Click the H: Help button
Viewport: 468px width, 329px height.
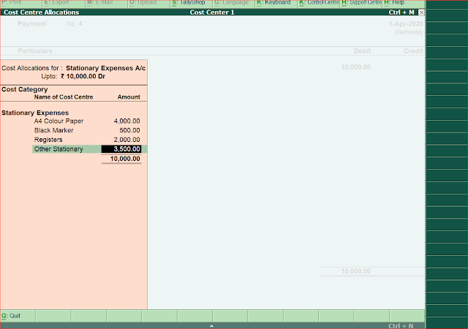point(404,3)
